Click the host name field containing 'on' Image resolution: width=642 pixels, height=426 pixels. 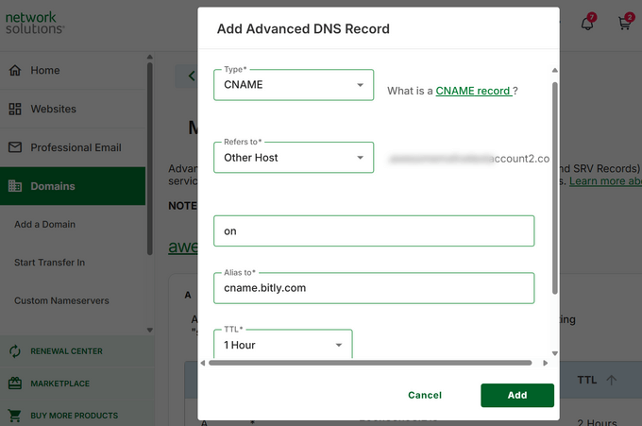tap(374, 230)
